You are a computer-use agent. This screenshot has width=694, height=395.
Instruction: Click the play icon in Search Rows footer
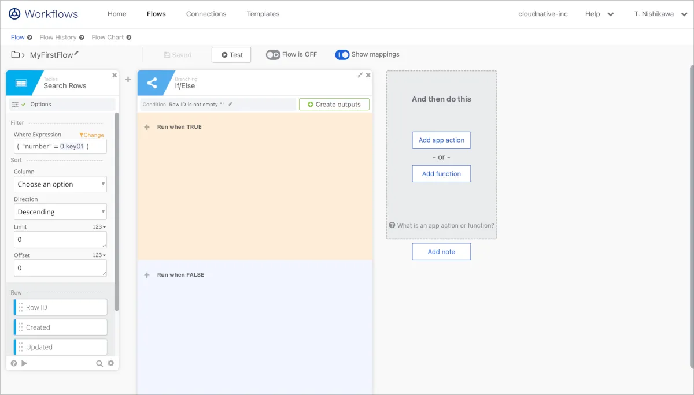click(x=24, y=363)
